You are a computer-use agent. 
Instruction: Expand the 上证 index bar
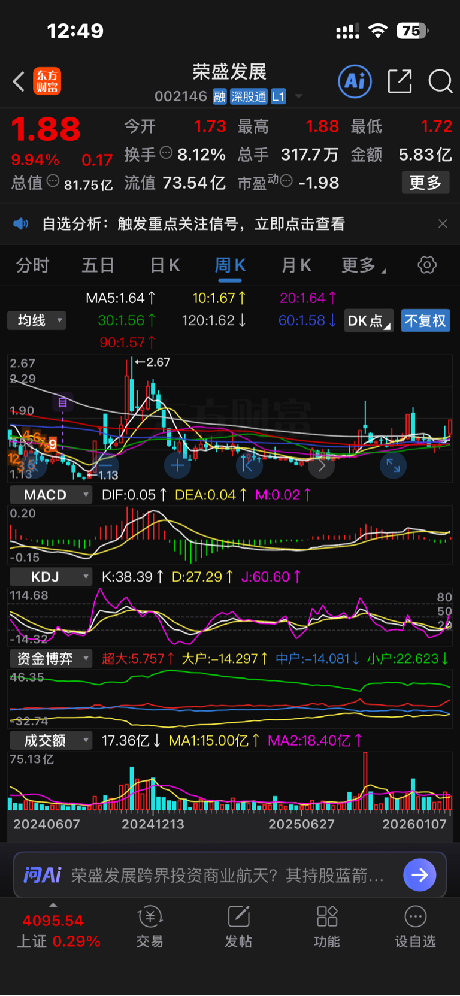point(53,905)
